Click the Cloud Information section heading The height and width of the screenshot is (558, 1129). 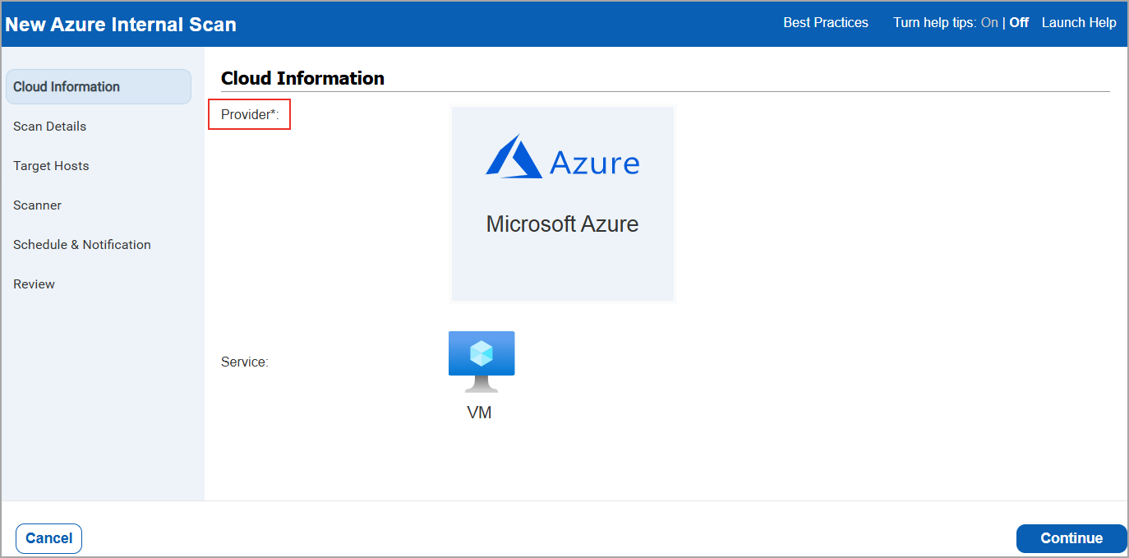pyautogui.click(x=302, y=77)
